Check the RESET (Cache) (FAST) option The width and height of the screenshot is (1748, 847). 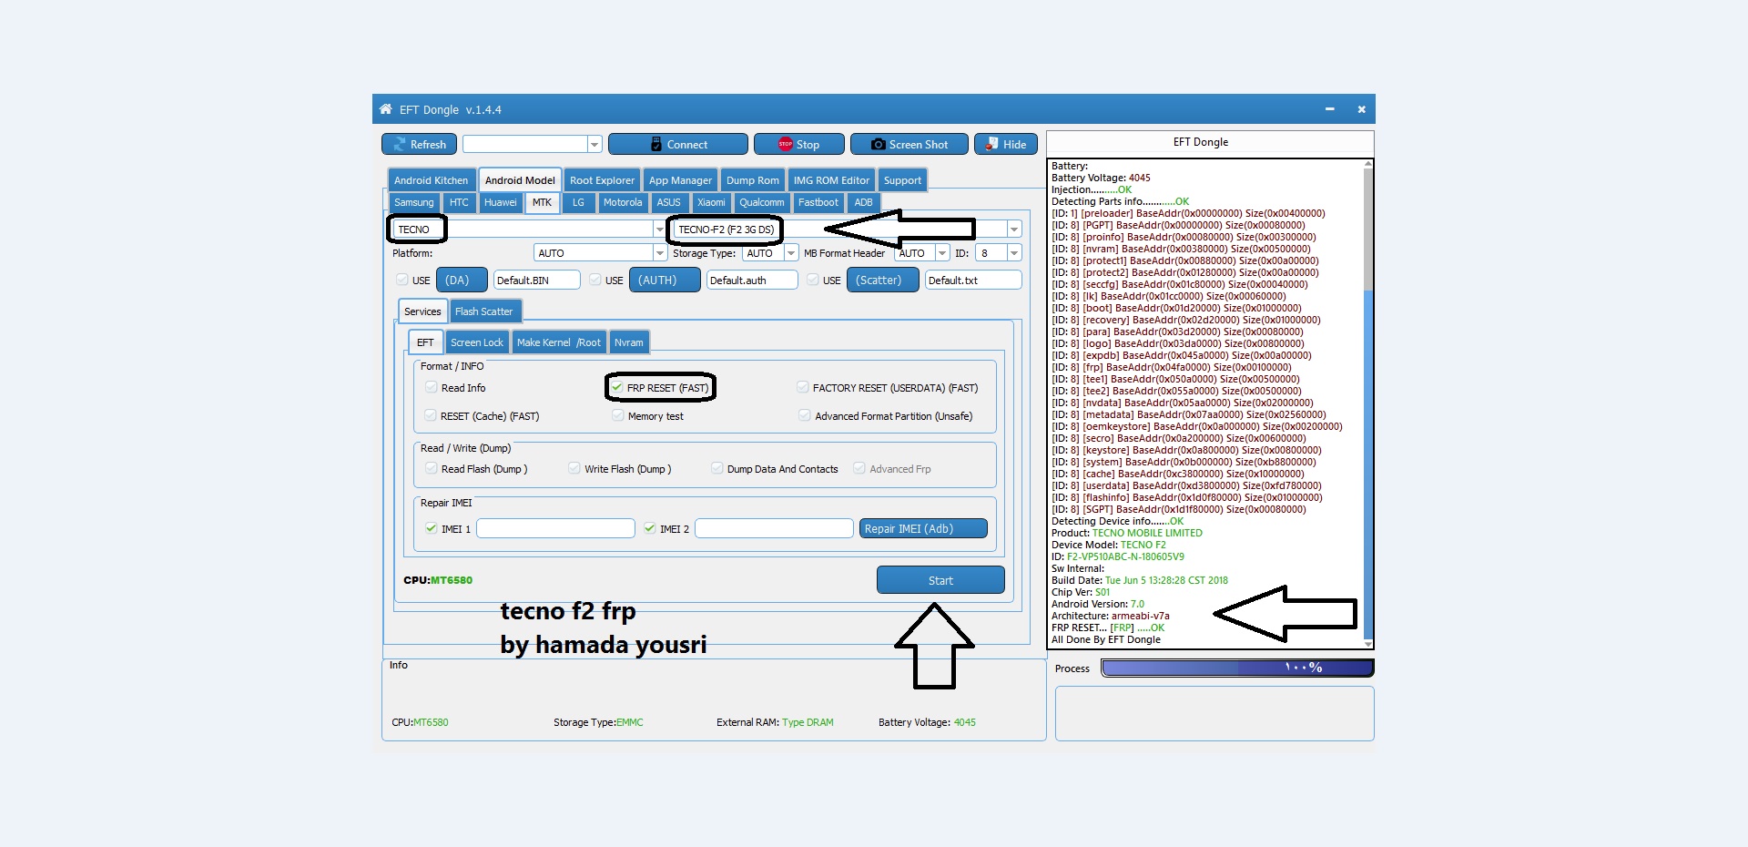[431, 415]
